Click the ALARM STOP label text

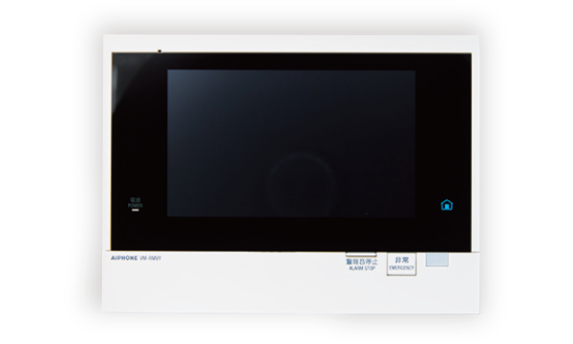pos(362,269)
